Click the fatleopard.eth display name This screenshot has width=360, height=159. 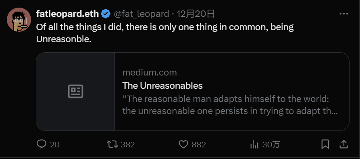[67, 14]
